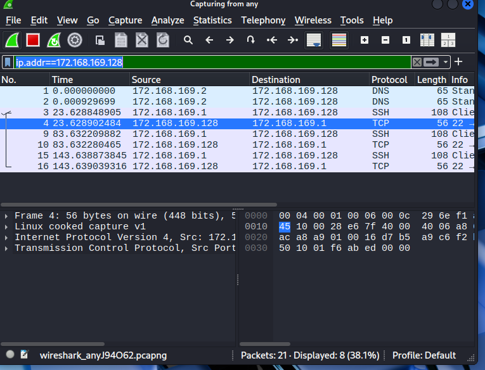The image size is (485, 370).
Task: Expand Internet Protocol Version 4 details
Action: [6, 238]
